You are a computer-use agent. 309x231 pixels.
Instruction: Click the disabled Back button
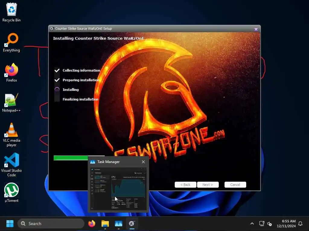186,185
